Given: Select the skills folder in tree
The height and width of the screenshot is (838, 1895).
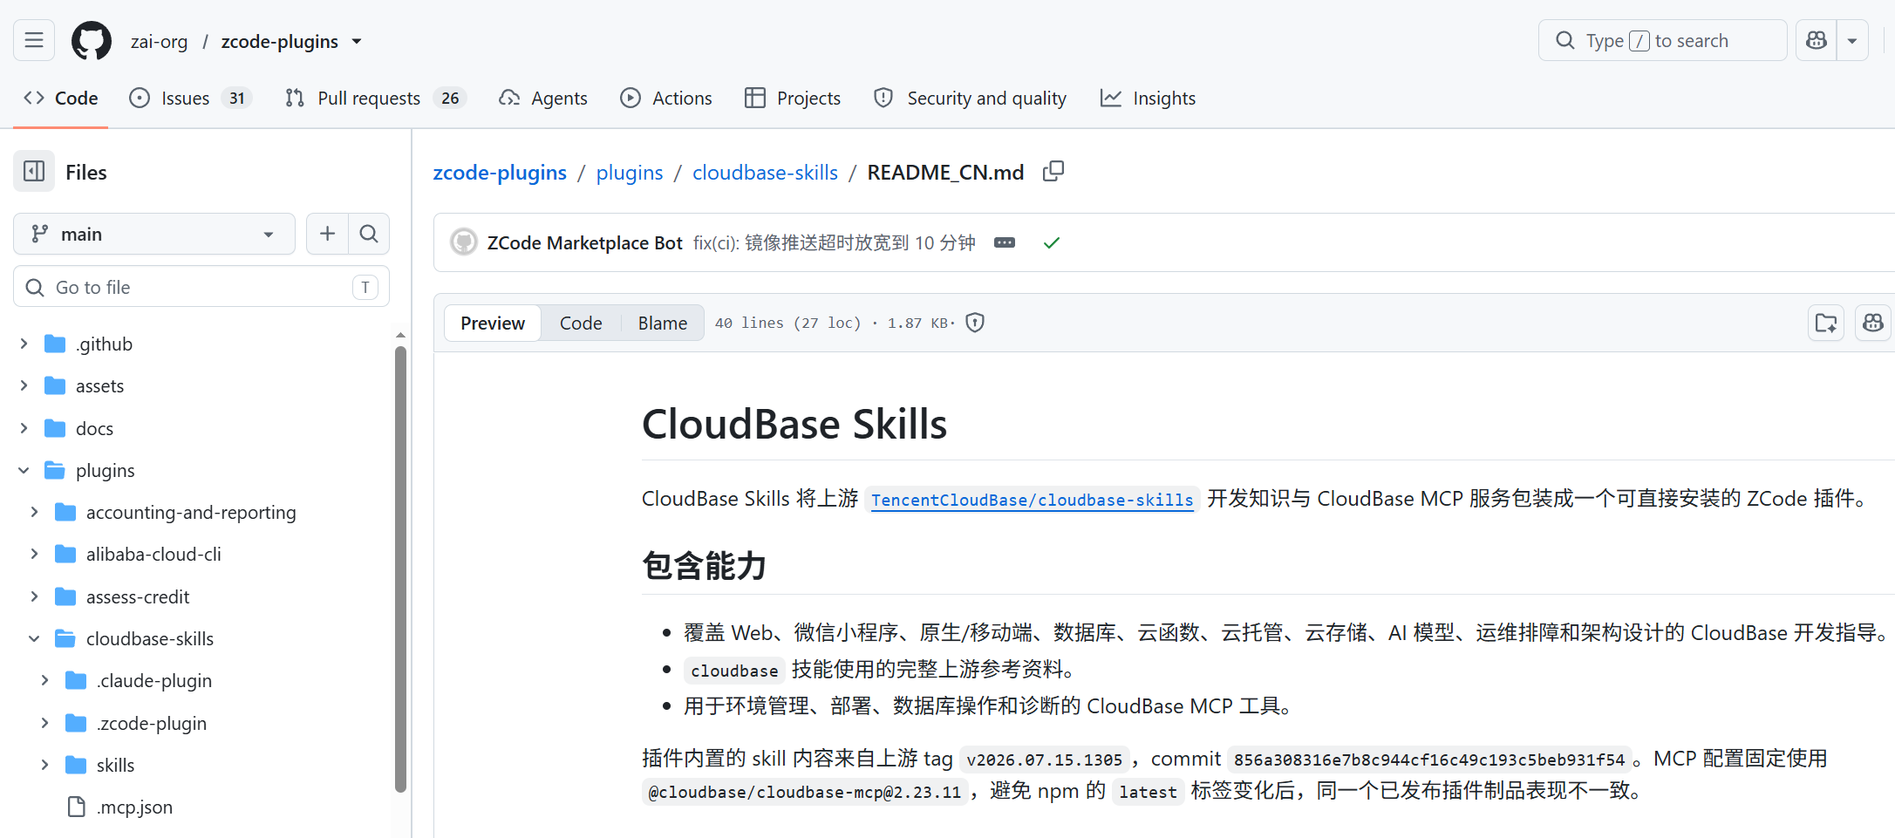Looking at the screenshot, I should click(x=115, y=765).
